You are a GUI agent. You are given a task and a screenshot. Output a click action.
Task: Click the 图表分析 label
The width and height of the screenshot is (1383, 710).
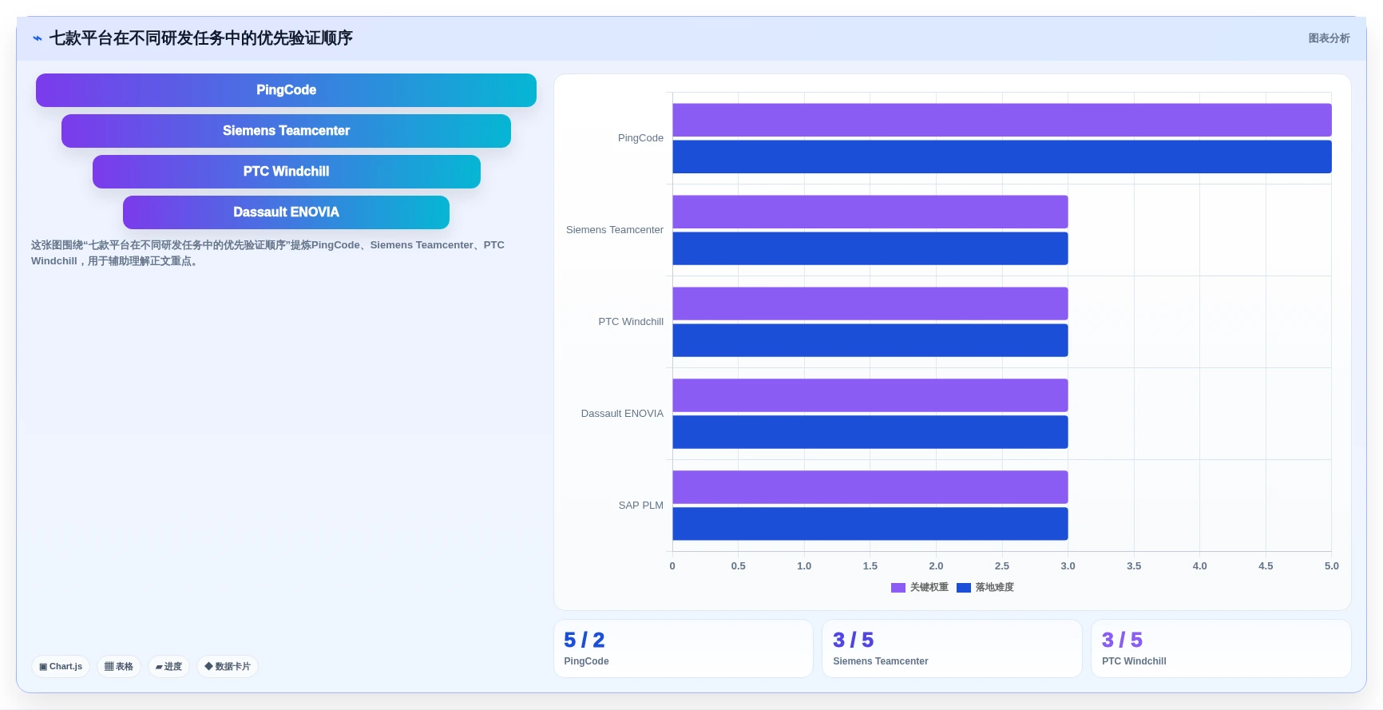point(1329,38)
